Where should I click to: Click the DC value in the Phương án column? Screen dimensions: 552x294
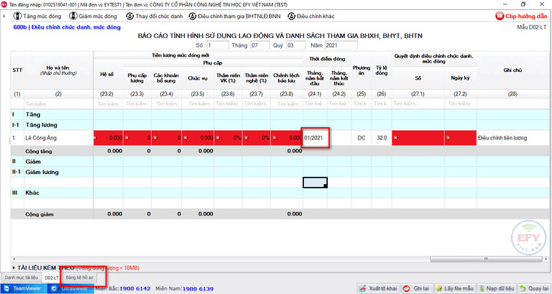pyautogui.click(x=362, y=138)
